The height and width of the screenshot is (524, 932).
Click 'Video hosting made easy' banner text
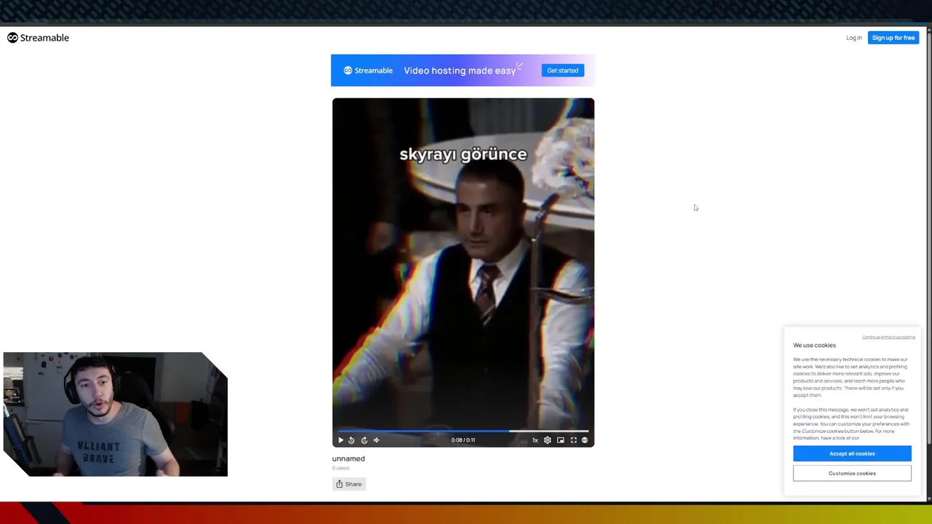459,71
